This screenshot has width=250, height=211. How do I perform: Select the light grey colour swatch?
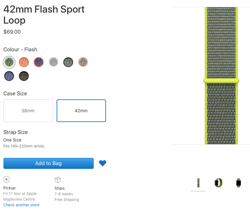pyautogui.click(x=53, y=62)
